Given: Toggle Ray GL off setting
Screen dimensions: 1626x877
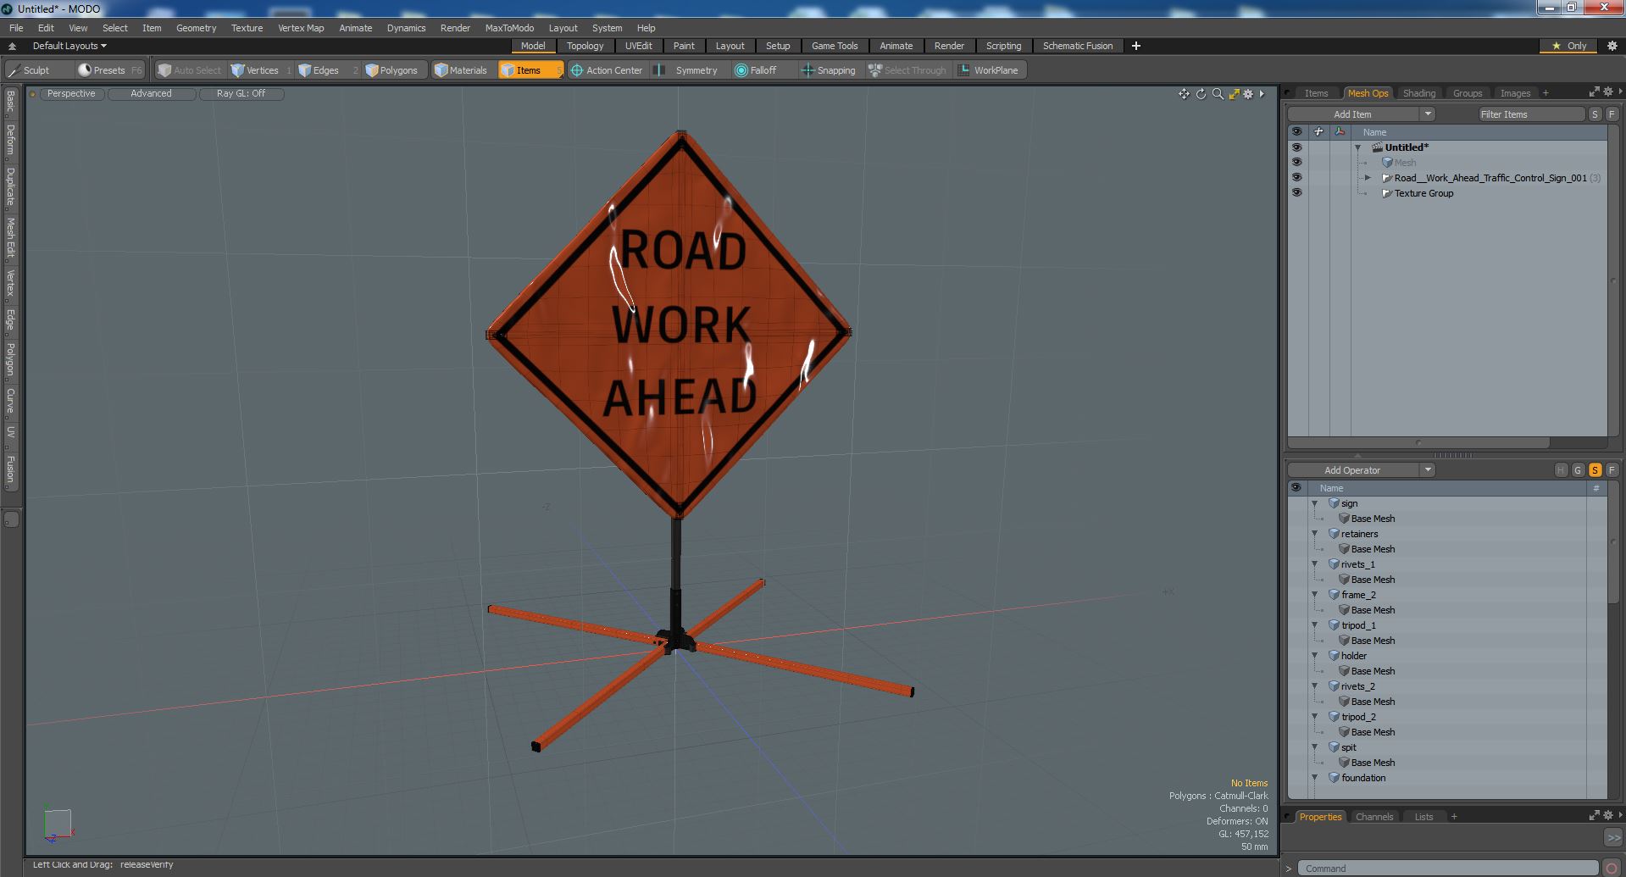Looking at the screenshot, I should coord(241,94).
